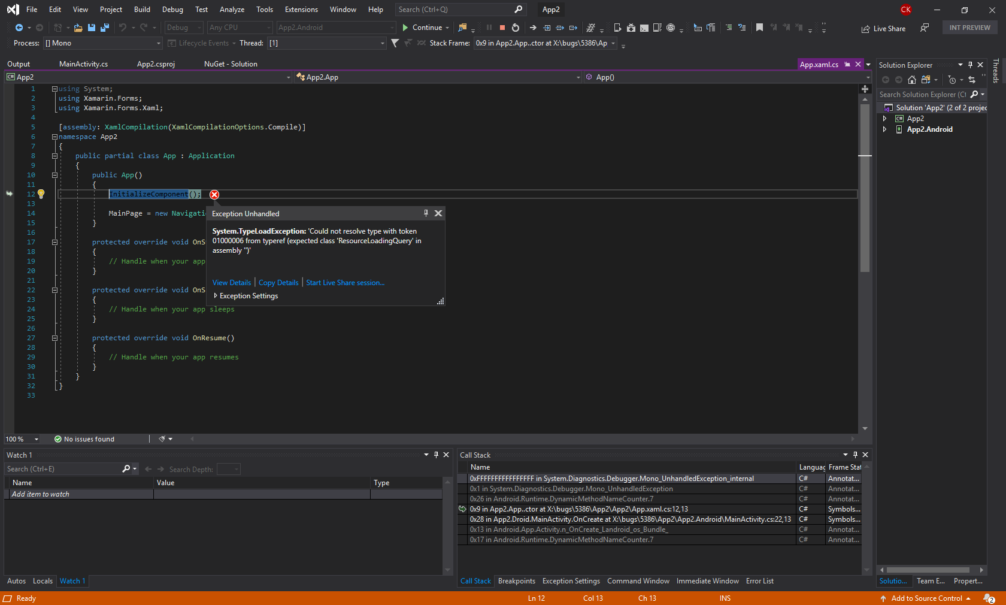Click the Open Android Adb command prompt icon

(x=644, y=28)
